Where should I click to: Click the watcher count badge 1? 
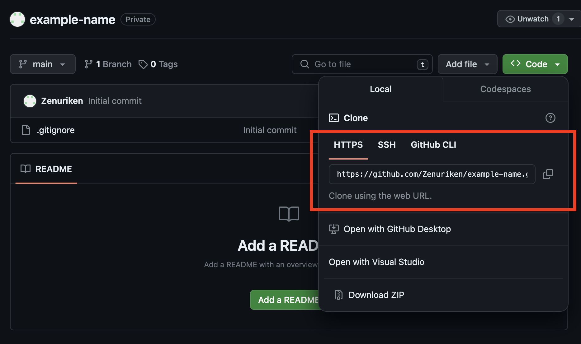click(x=558, y=19)
